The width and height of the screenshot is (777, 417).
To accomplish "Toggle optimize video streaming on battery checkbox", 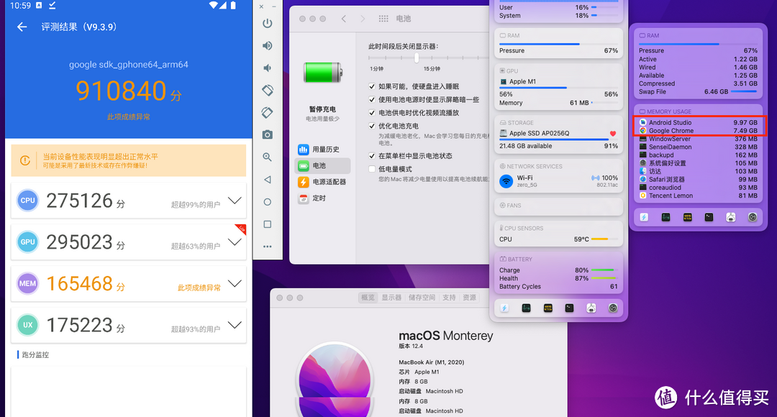I will [x=372, y=113].
